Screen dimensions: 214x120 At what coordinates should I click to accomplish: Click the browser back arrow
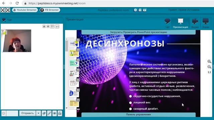point(4,3)
